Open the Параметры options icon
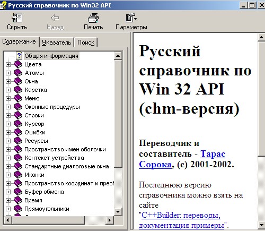This screenshot has width=265, height=231. tap(131, 18)
